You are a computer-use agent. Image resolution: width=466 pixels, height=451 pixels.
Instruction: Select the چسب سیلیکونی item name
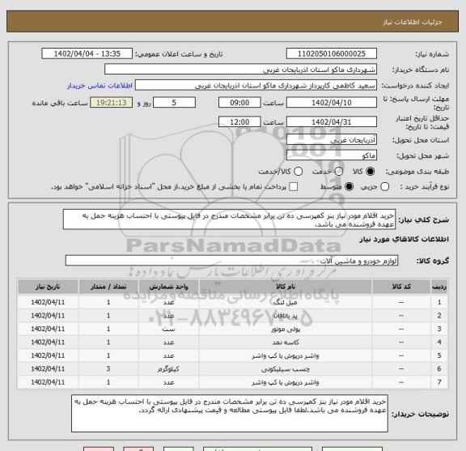pyautogui.click(x=286, y=369)
